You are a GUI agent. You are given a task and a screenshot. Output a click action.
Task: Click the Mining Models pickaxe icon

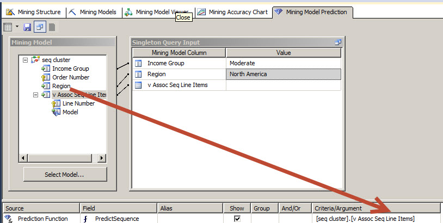[x=72, y=12]
